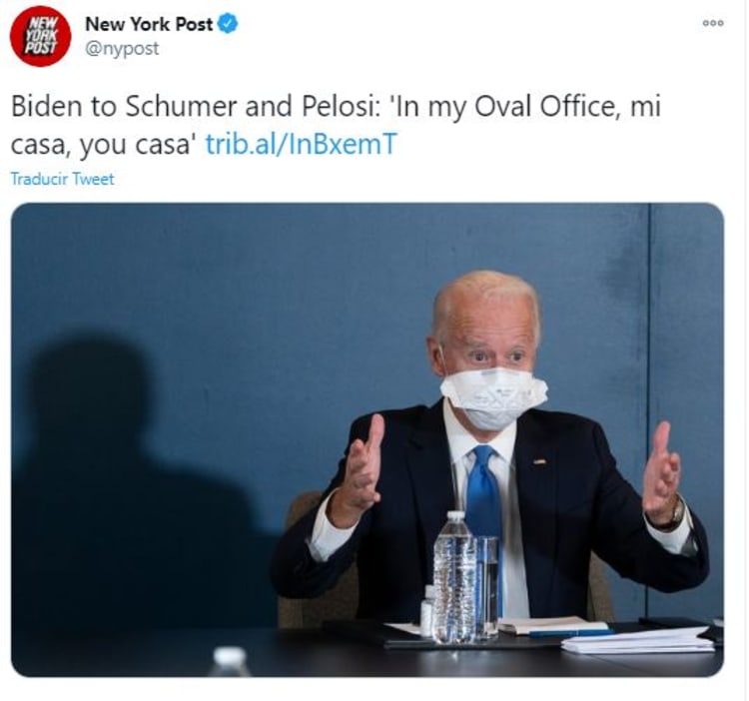Screen dimensions: 749x701
Task: Click the white face mask in the photo
Action: tap(493, 395)
